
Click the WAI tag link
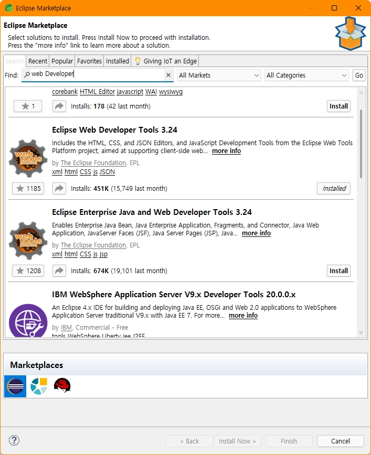151,92
